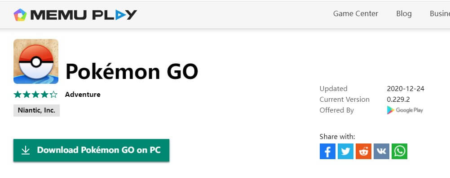Screen dimensions: 450x178
Task: Click the 0.229.2 version number
Action: [398, 100]
